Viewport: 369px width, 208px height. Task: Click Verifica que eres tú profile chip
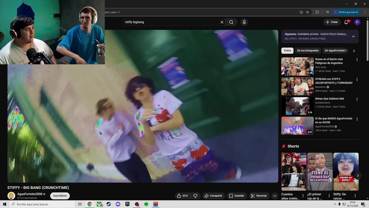click(346, 12)
